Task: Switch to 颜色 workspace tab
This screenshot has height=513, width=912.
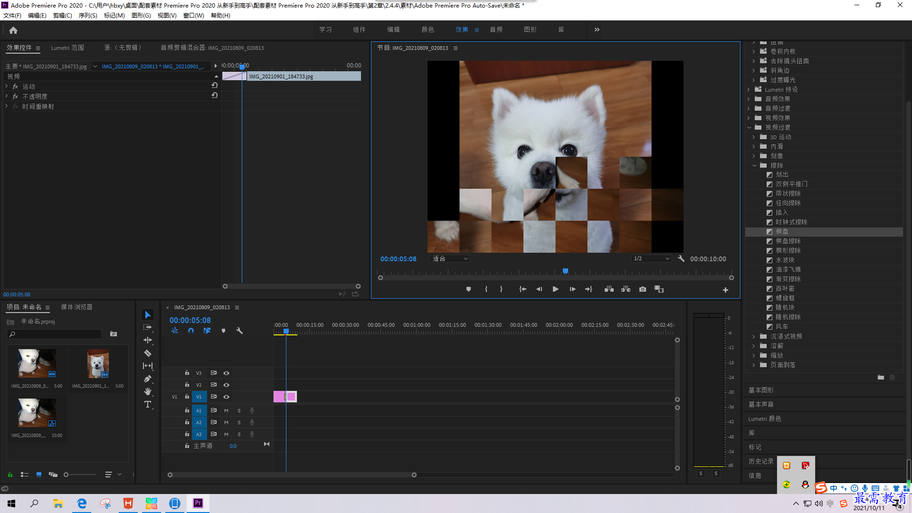Action: [427, 29]
